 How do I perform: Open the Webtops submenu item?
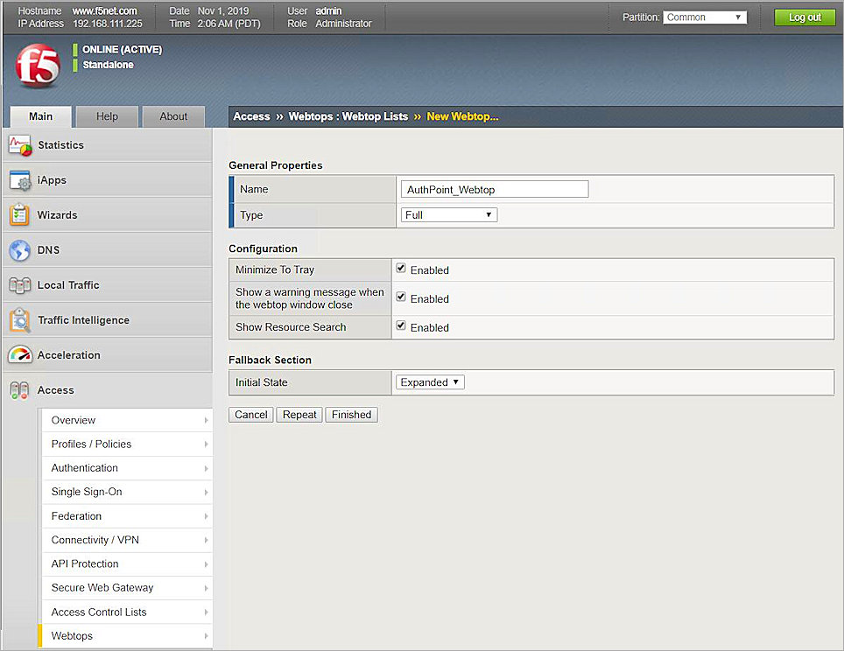(x=72, y=636)
